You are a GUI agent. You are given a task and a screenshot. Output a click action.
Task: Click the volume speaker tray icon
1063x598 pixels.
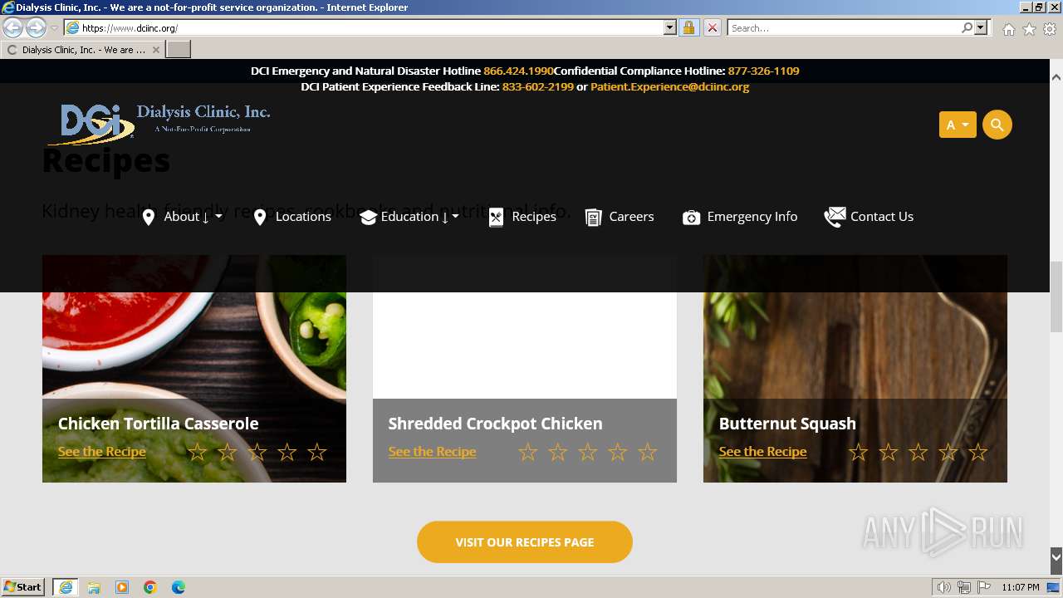coord(943,587)
